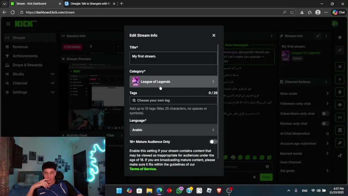Open the Category dropdown showing League of Legends
Screen dimensions: 348x196
[173, 82]
